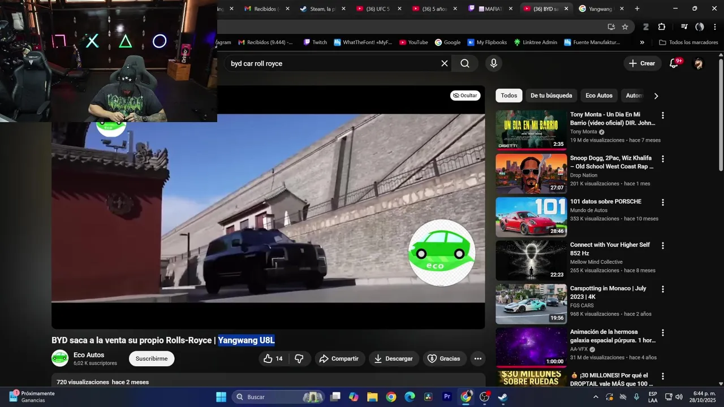Open Connect with Your Higher Self thumbnail
Viewport: 724px width, 407px height.
tap(531, 261)
